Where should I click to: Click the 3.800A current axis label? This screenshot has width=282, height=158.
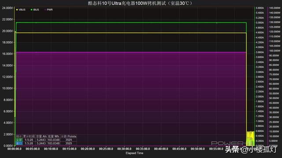tap(260, 52)
